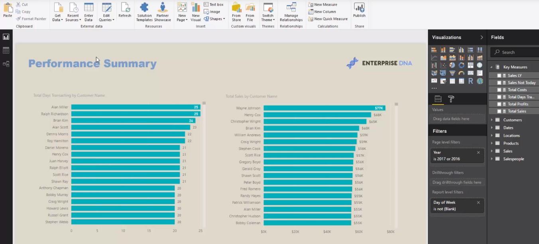539x244 pixels.
Task: Select the scatter chart visualization
Action: pyautogui.click(x=443, y=65)
